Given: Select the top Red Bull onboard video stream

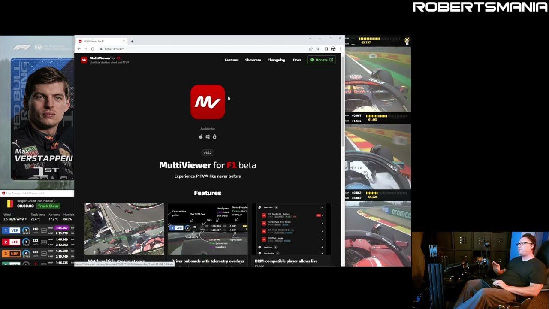Looking at the screenshot, I should [x=378, y=79].
